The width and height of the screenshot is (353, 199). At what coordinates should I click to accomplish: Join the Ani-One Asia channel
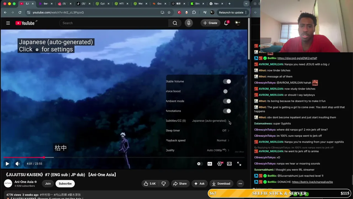[x=48, y=184]
